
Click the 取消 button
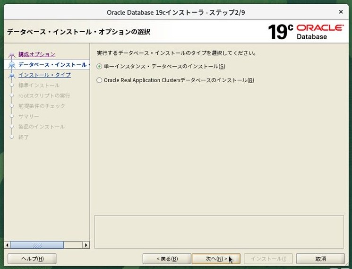click(x=320, y=259)
